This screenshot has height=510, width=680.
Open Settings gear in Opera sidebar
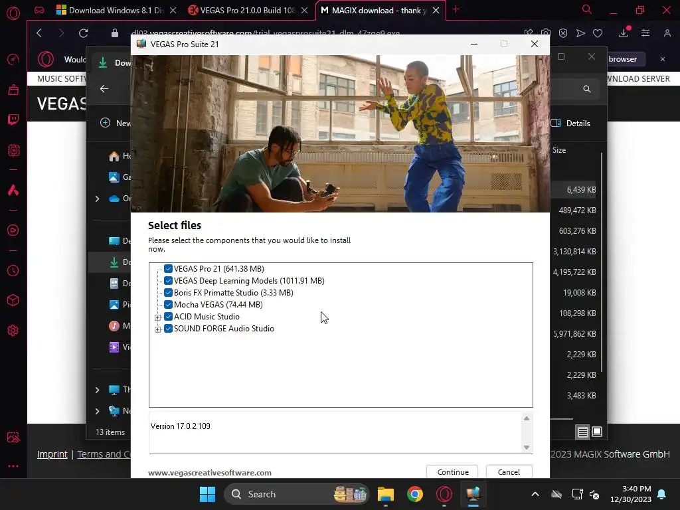pyautogui.click(x=13, y=331)
